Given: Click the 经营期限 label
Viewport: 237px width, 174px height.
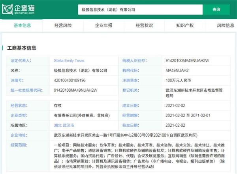Looking at the screenshot, I should [x=131, y=116].
